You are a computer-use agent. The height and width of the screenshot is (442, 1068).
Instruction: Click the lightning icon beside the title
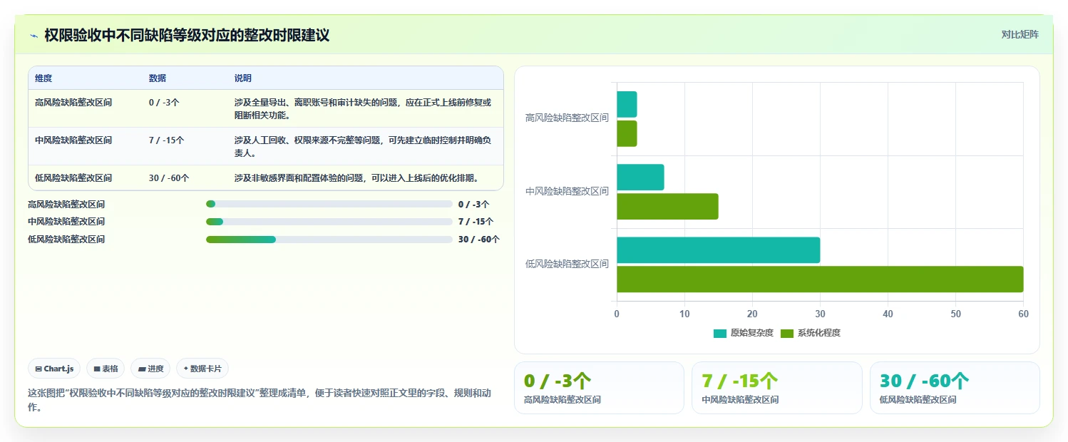click(x=34, y=35)
